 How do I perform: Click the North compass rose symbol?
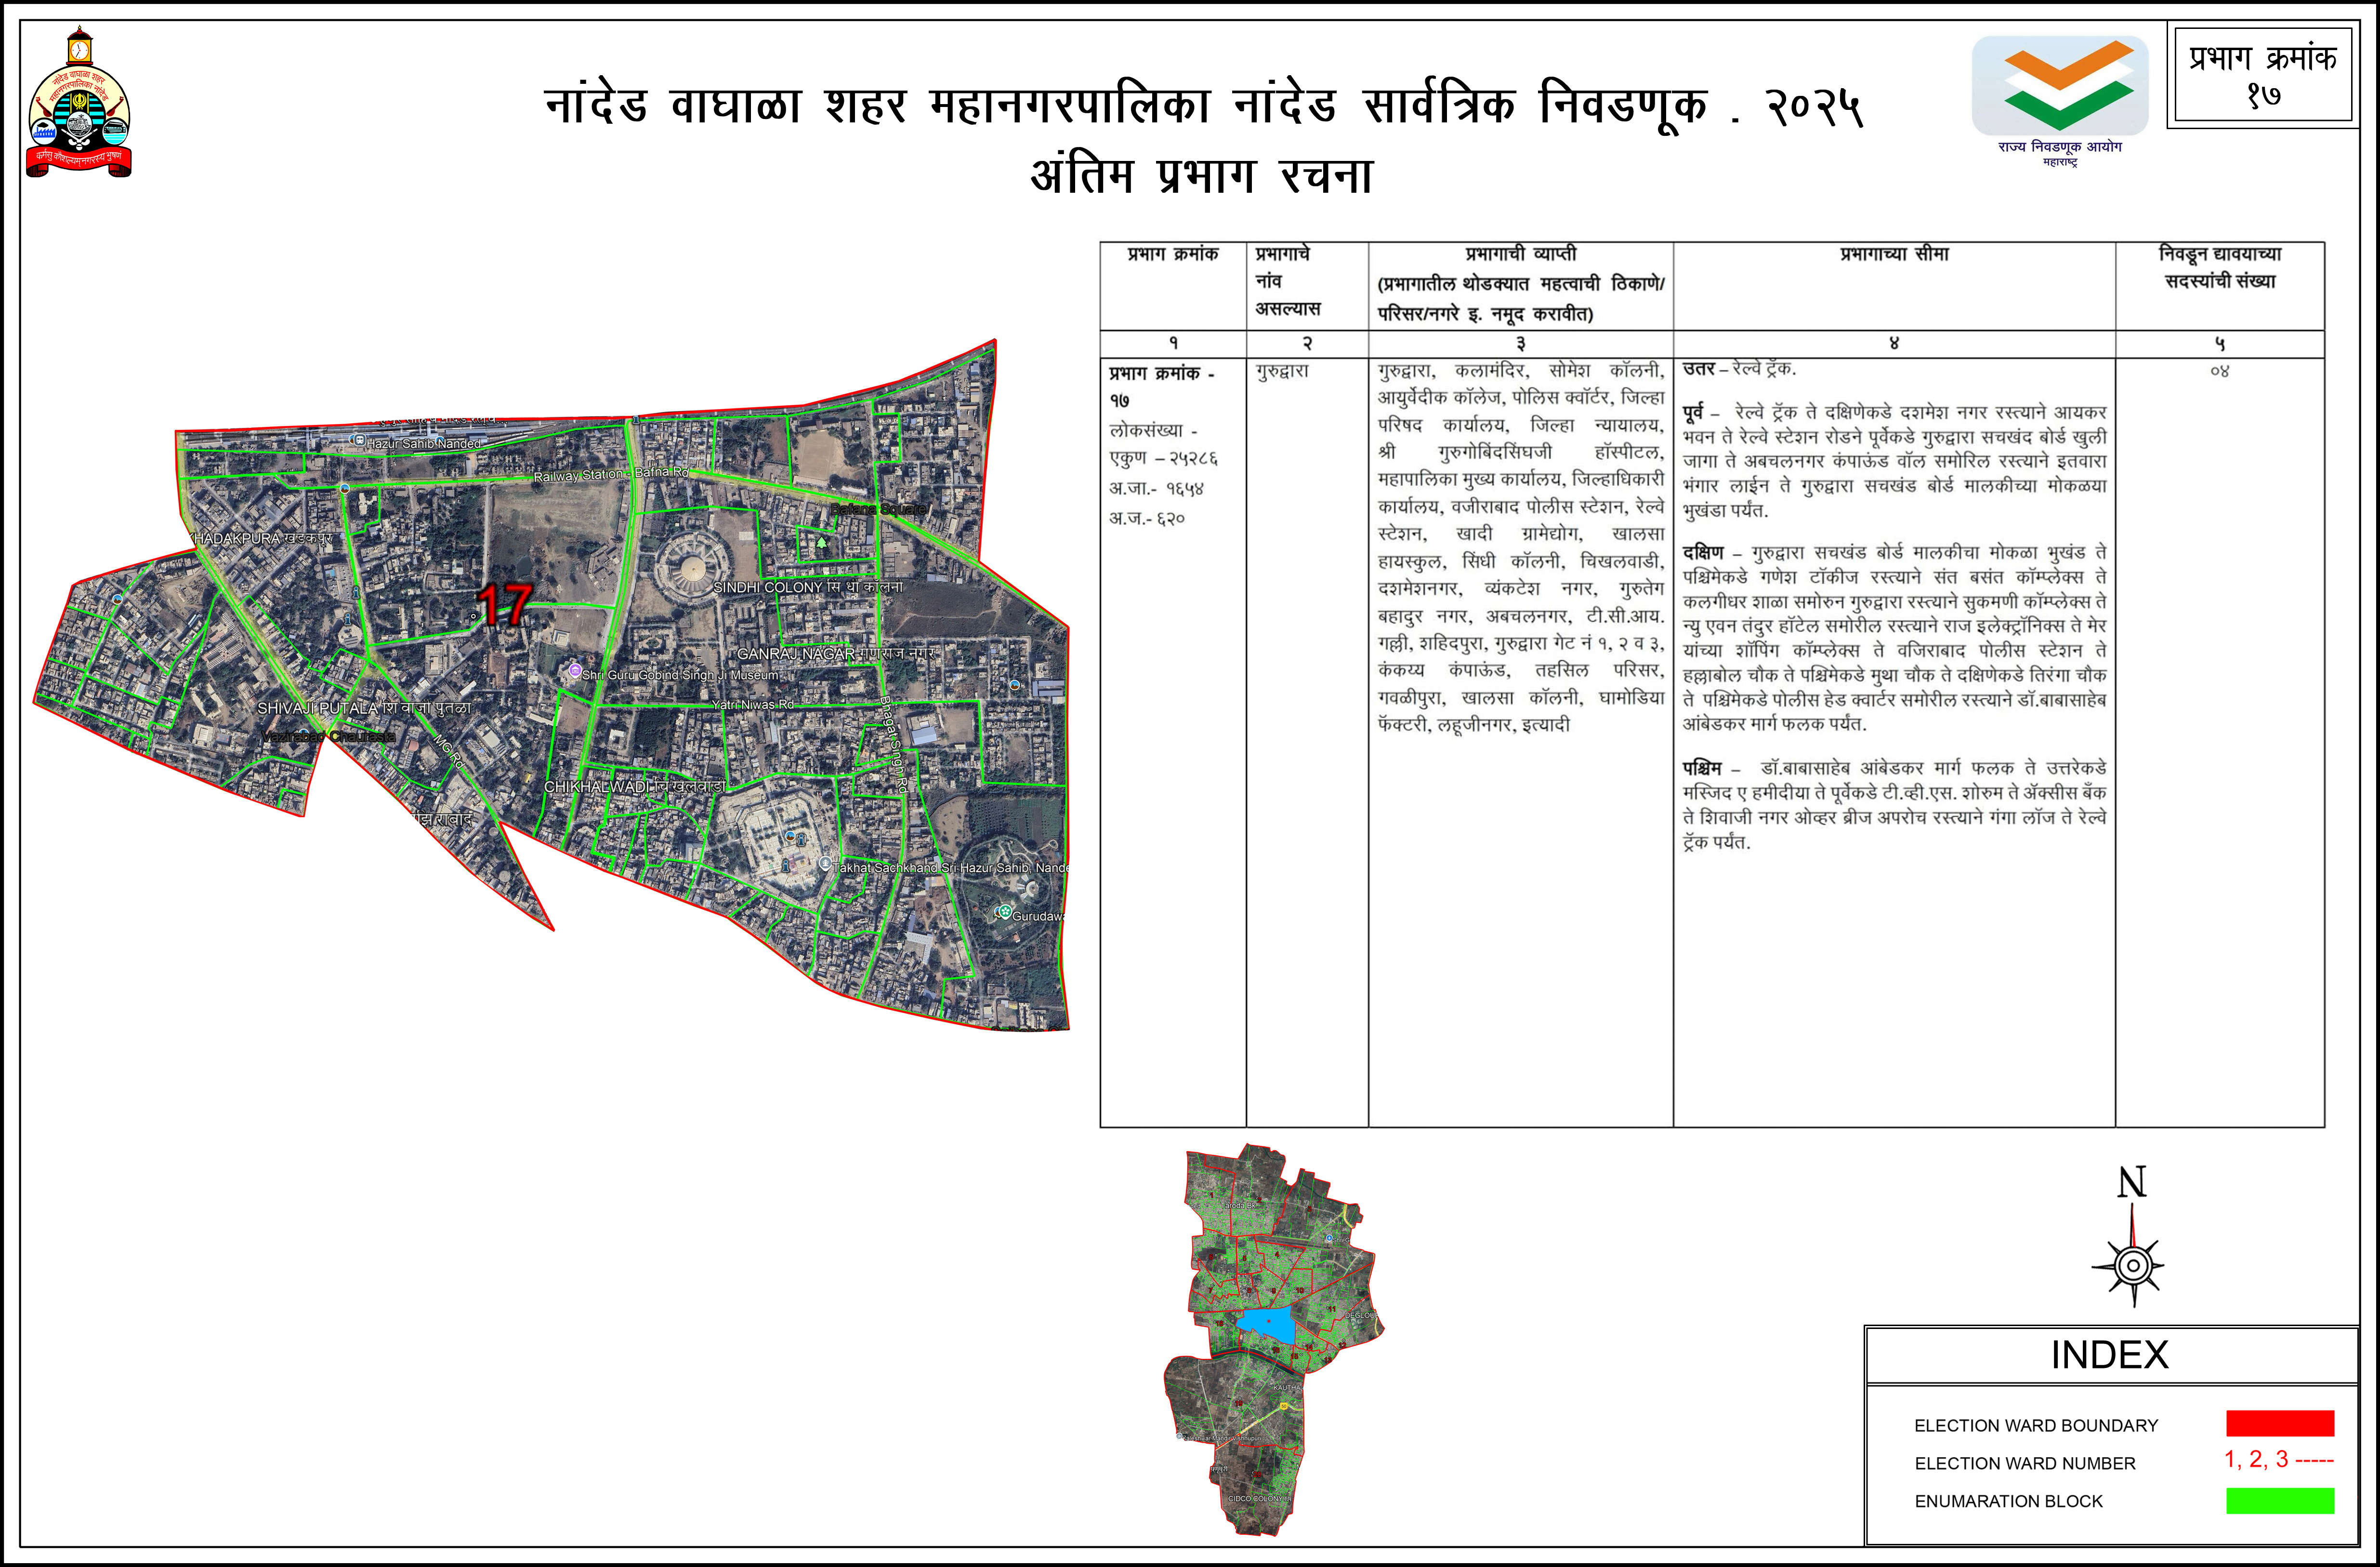tap(2132, 1263)
